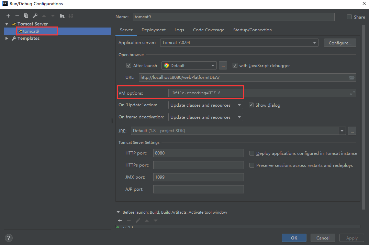Move the before-launch task up

147,221
